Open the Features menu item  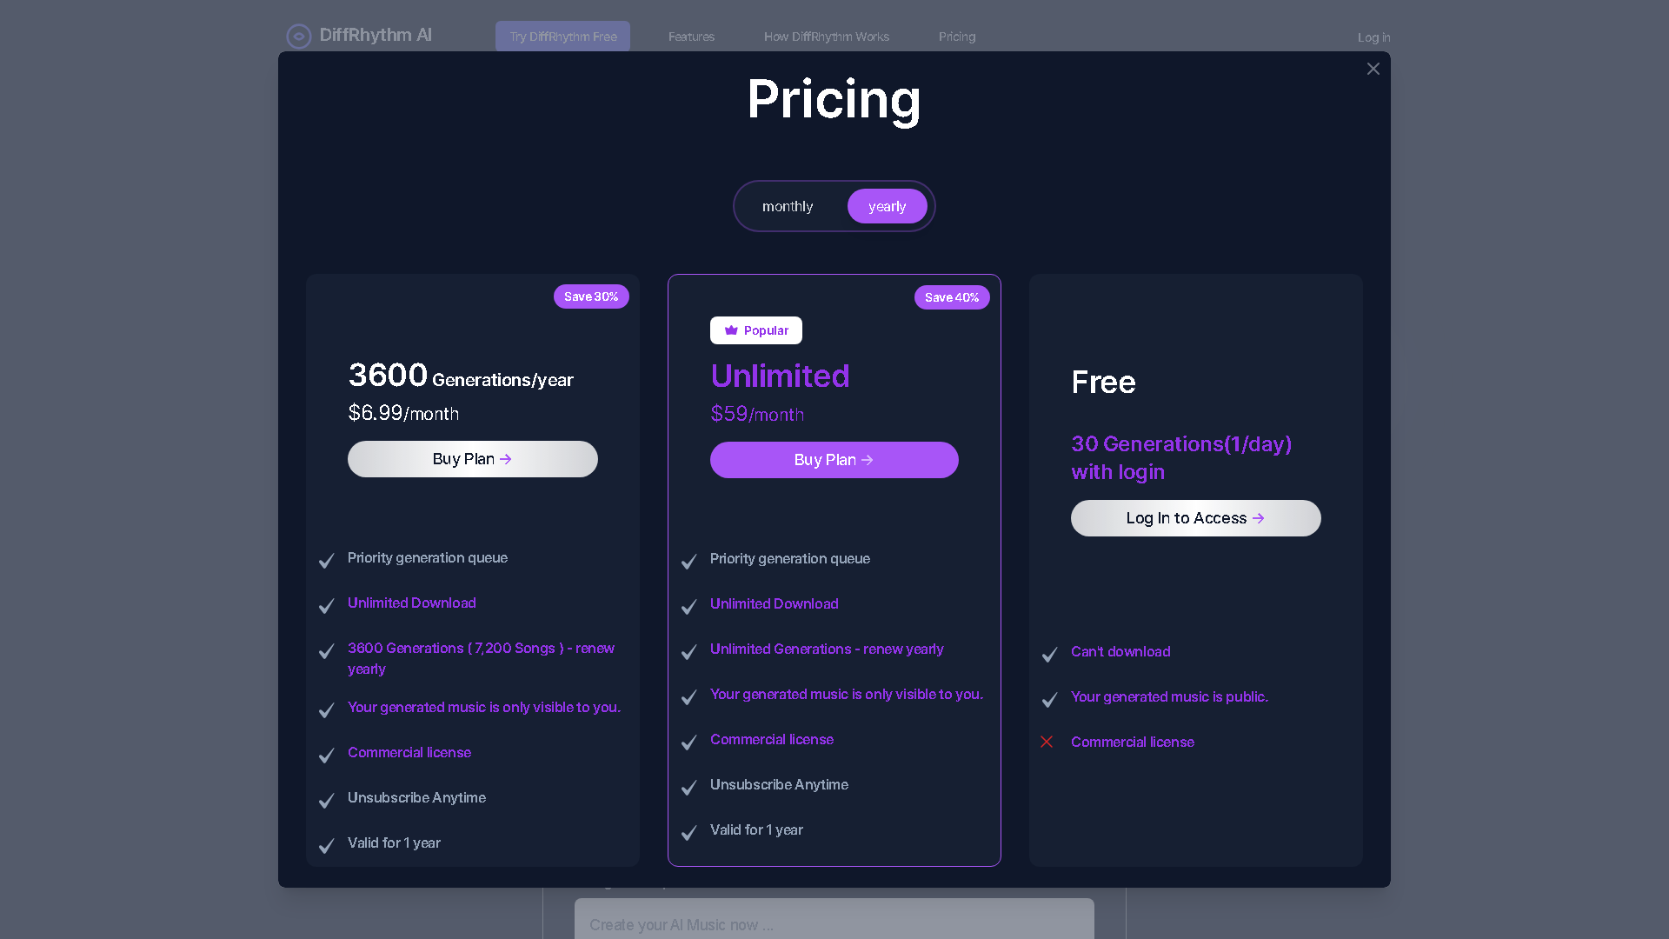691,37
